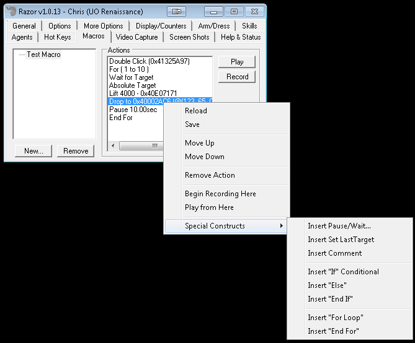Screen dimensions: 415x343
Task: Click the Remove macro button
Action: pos(76,151)
